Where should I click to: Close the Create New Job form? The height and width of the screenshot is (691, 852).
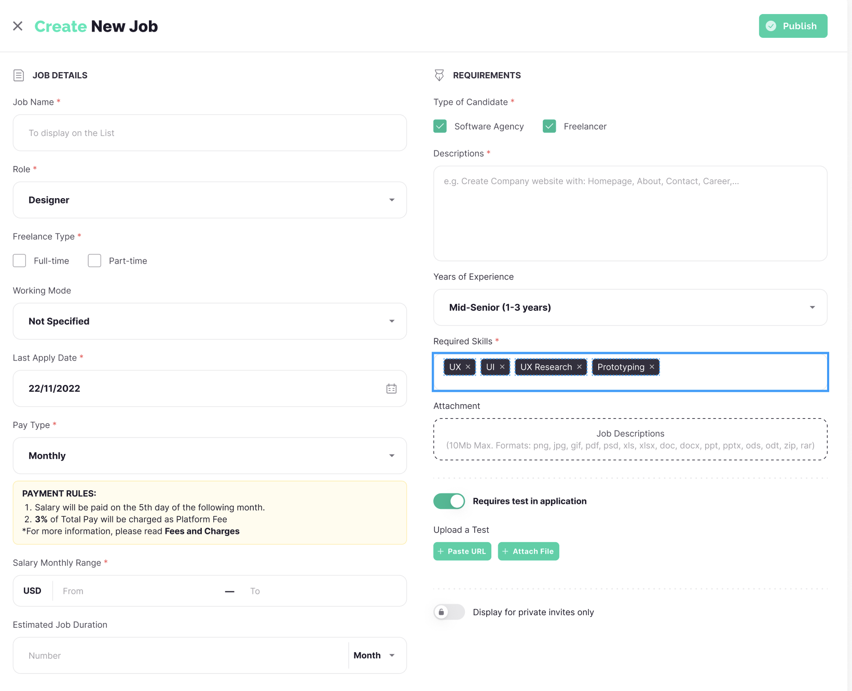click(x=18, y=26)
